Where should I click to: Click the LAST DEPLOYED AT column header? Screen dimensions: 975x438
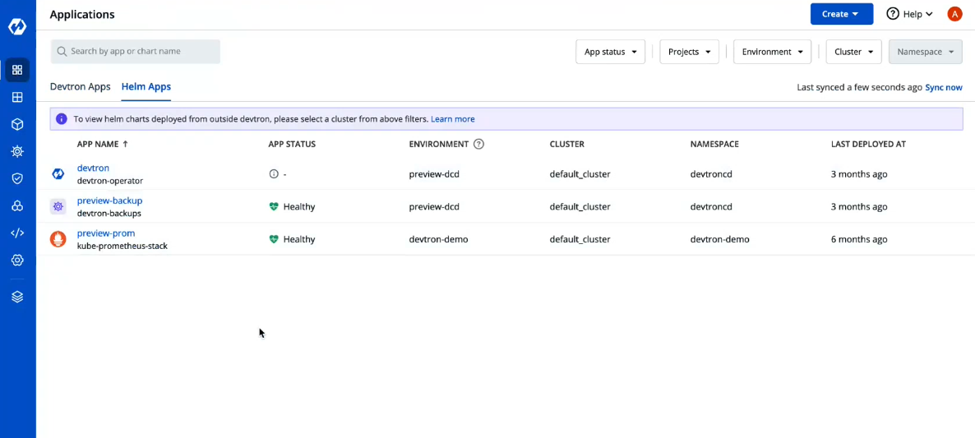[x=868, y=144]
